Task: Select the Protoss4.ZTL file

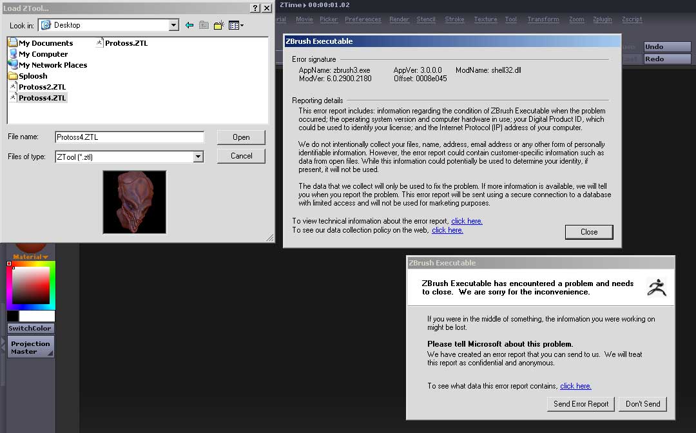Action: pyautogui.click(x=37, y=97)
